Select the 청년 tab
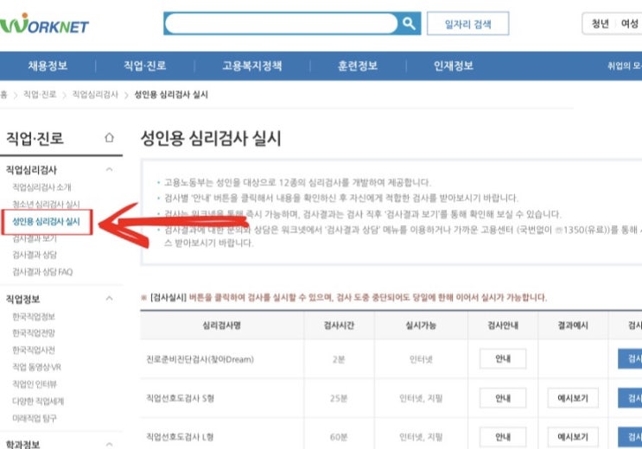The height and width of the screenshot is (449, 642). point(601,23)
